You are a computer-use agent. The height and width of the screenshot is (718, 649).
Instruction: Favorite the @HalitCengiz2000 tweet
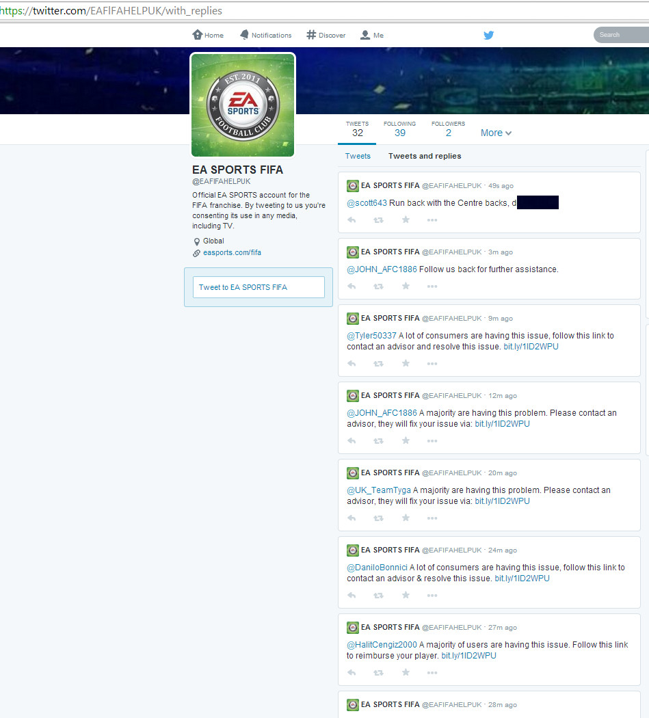(x=406, y=673)
